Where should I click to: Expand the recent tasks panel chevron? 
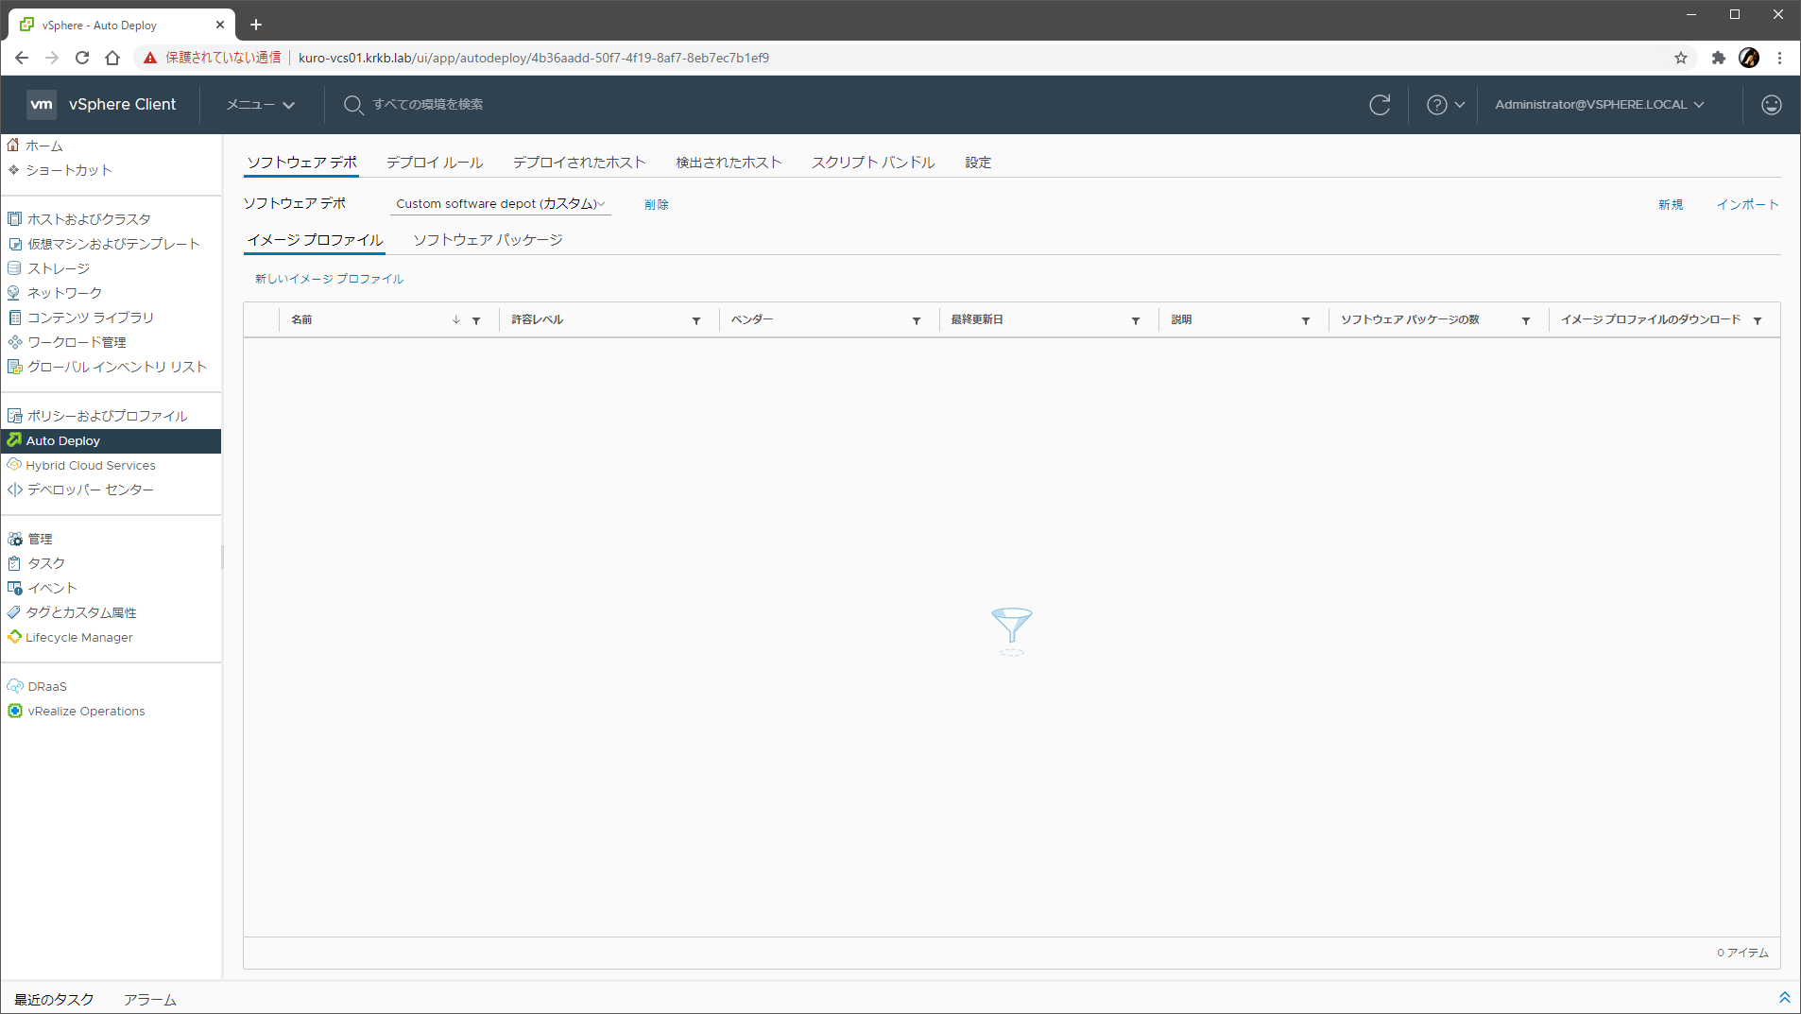point(1784,998)
